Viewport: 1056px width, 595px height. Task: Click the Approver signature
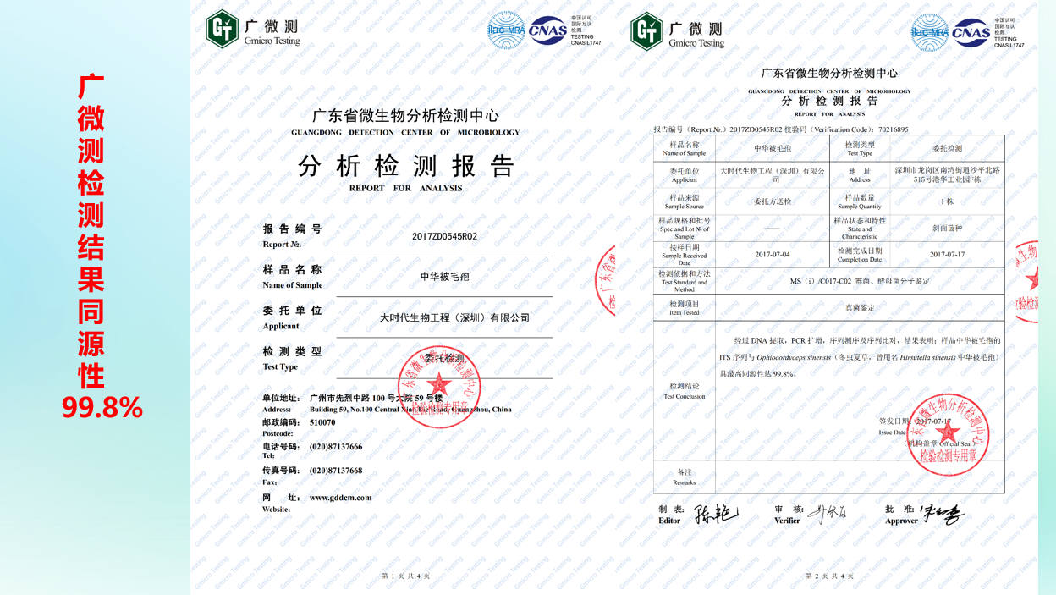pos(943,513)
